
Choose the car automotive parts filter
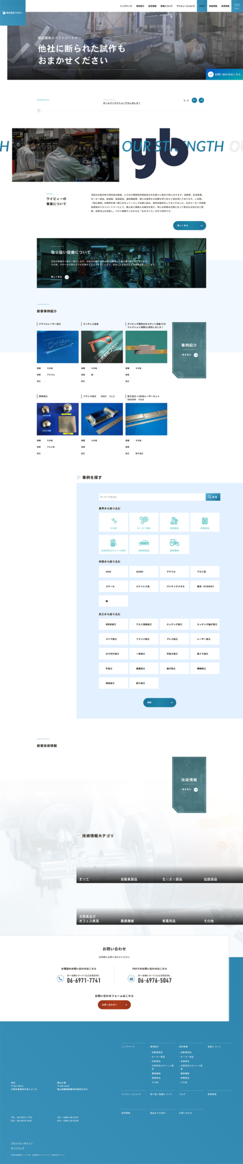point(144,544)
